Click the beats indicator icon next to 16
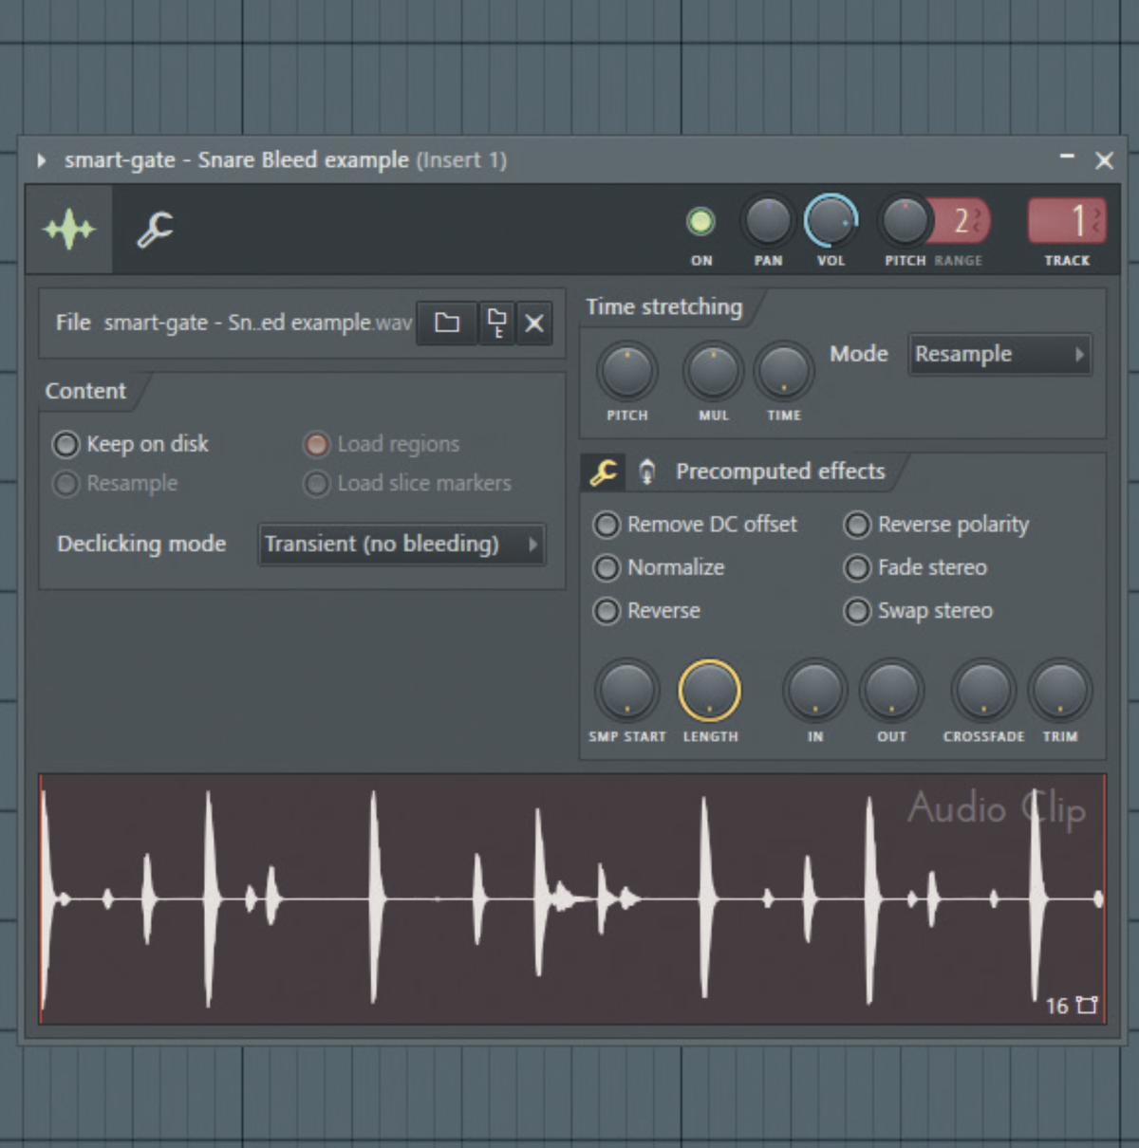 point(1085,1006)
